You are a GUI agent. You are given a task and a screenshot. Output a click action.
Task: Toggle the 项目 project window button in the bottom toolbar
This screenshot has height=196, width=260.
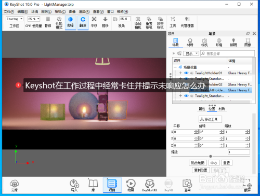(112, 185)
